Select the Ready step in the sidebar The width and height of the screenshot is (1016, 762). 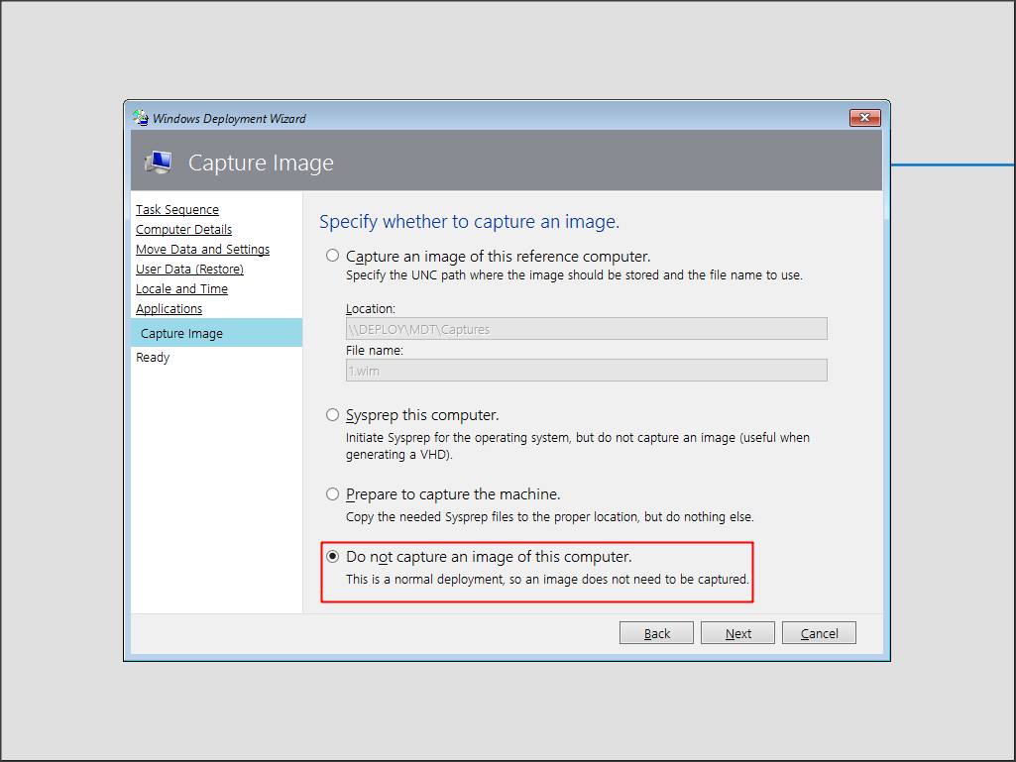153,358
